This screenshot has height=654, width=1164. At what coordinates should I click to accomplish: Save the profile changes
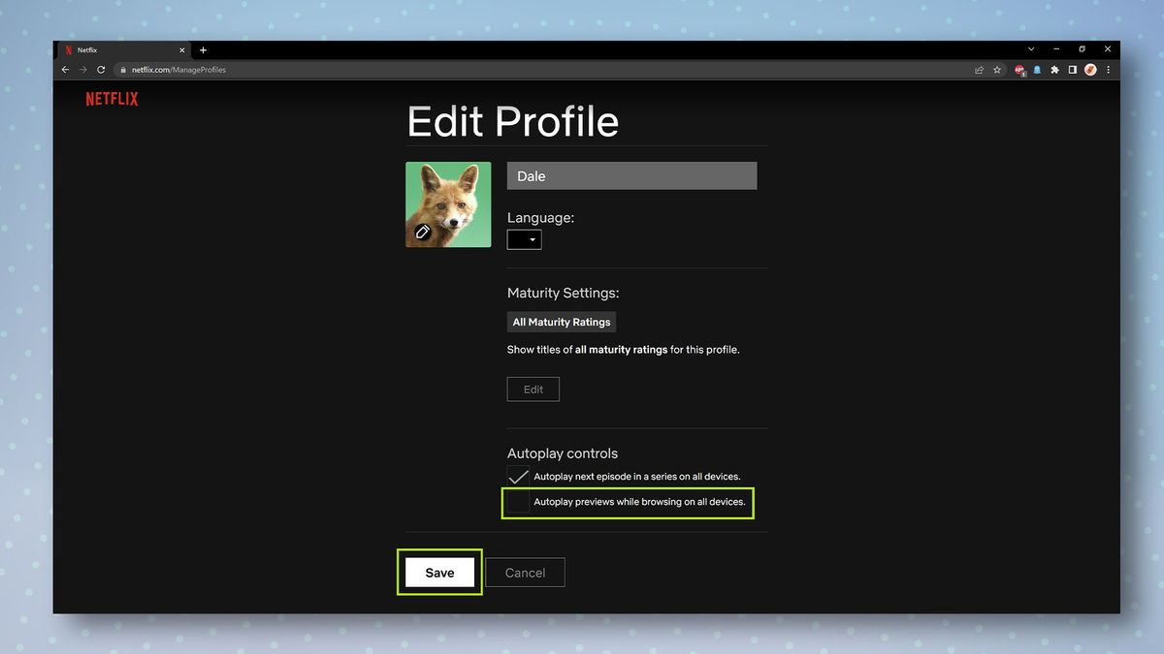click(439, 573)
